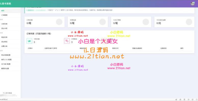Click the 交易状态 column header
198x101 pixels.
(163, 48)
